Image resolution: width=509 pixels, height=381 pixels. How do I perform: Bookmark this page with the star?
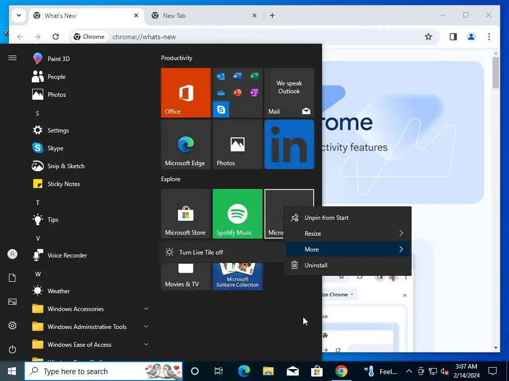coord(428,37)
